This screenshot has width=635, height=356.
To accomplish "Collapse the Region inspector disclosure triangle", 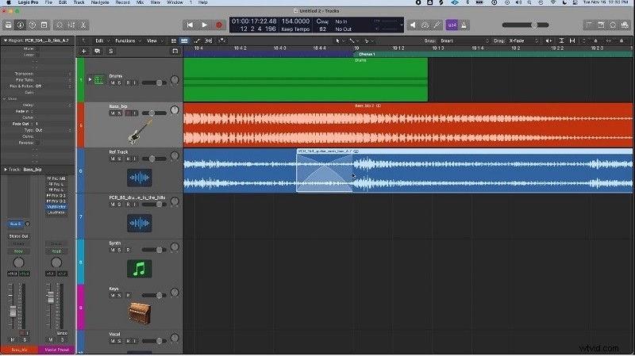I will tap(6, 40).
